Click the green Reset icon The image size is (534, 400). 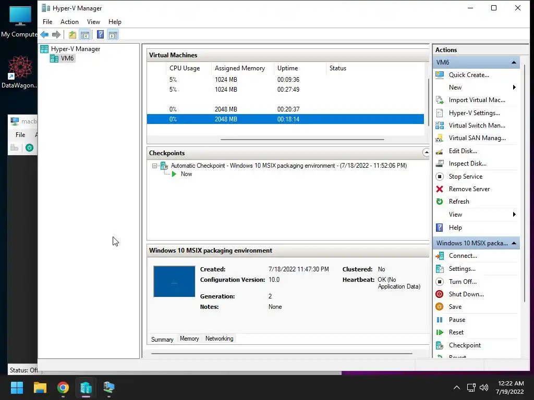440,332
